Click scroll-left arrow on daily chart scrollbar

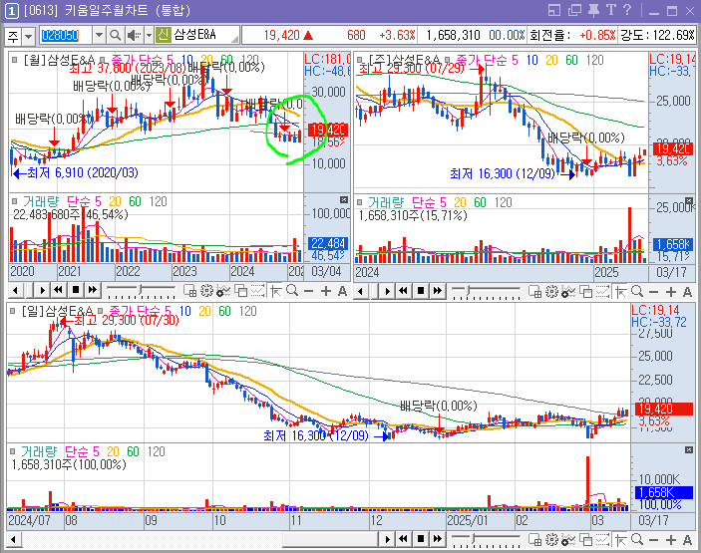[x=13, y=540]
